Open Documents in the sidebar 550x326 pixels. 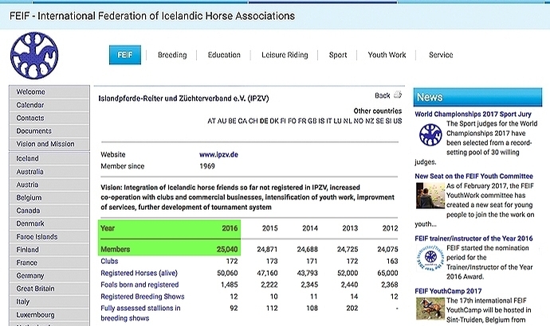tap(49, 131)
